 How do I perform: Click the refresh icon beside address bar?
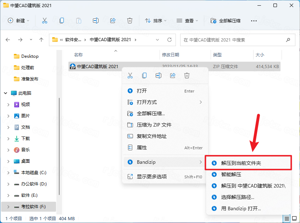pyautogui.click(x=170, y=40)
